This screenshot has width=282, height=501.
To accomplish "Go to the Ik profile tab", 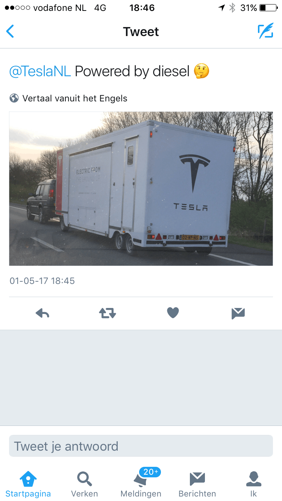I will coord(254,484).
